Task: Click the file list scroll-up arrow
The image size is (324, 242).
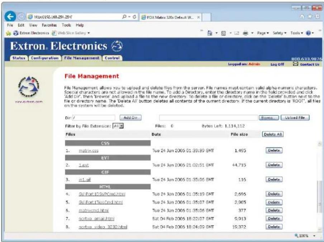Action: click(x=319, y=144)
